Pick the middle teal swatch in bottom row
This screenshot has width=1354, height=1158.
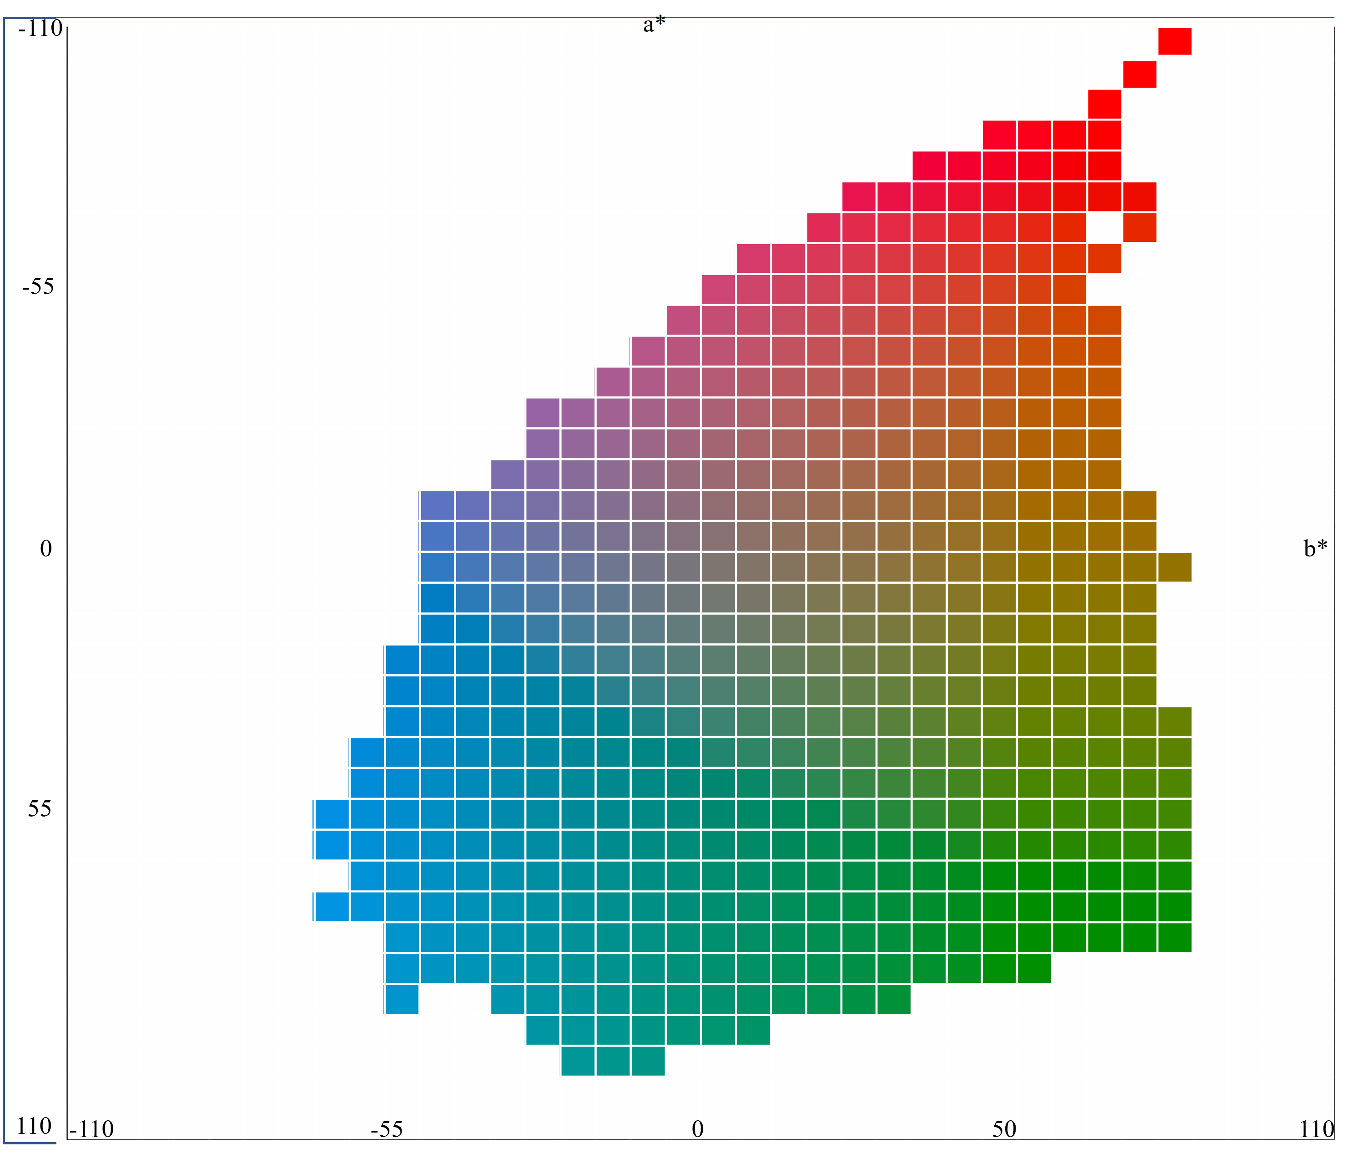point(612,1061)
